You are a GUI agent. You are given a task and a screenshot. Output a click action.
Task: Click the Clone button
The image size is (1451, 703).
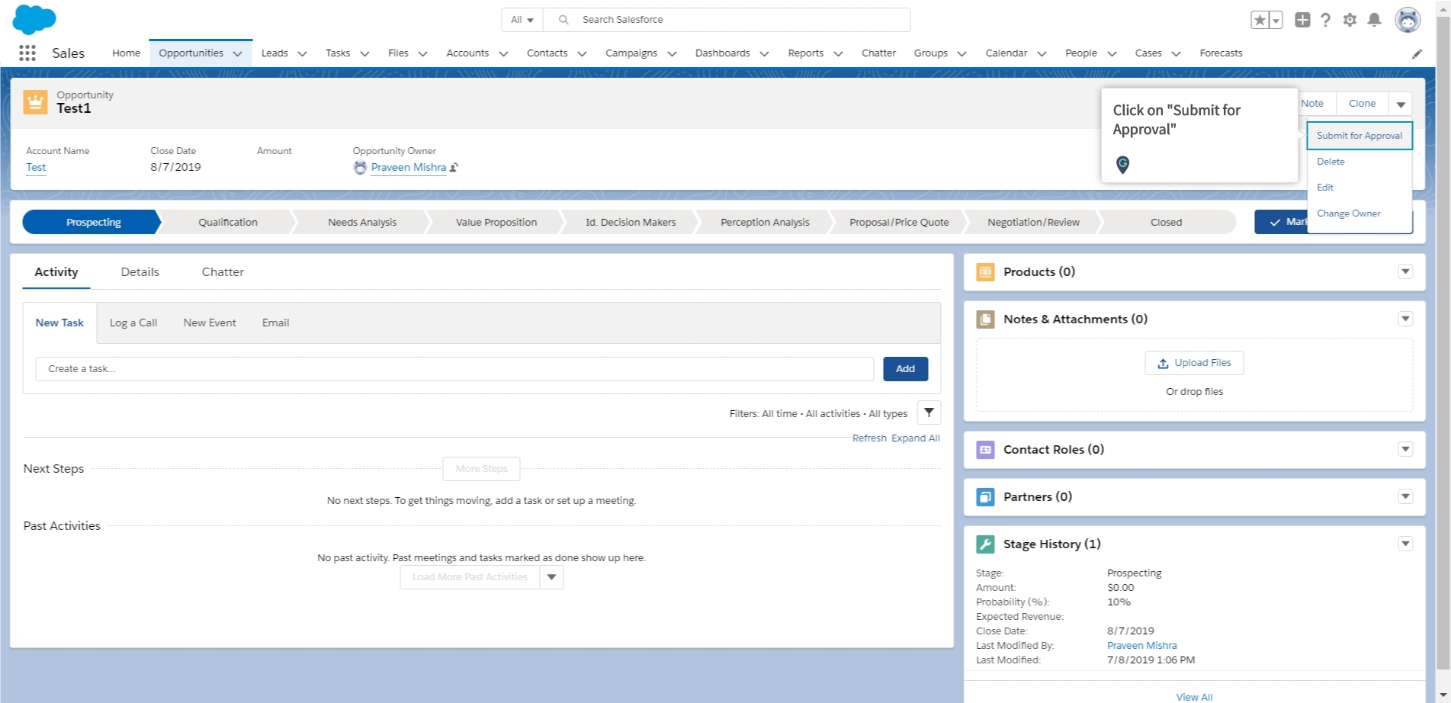(1362, 104)
